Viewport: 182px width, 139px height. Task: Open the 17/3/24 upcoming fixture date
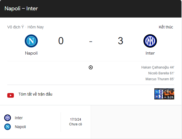(76, 119)
